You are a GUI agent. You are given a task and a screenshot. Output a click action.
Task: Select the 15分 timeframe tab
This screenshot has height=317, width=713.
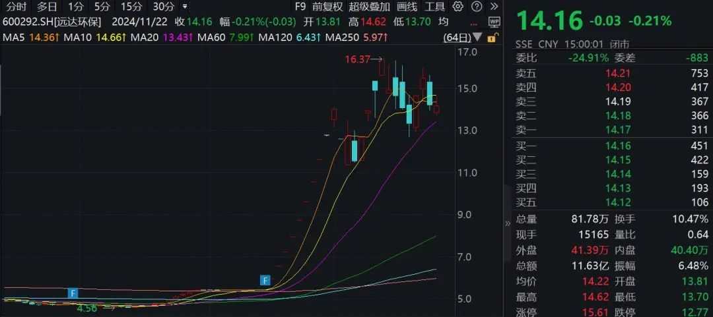[x=132, y=7]
